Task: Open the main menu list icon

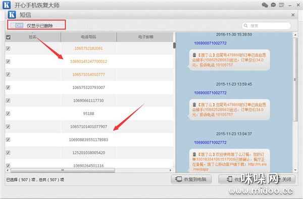Action: click(282, 5)
